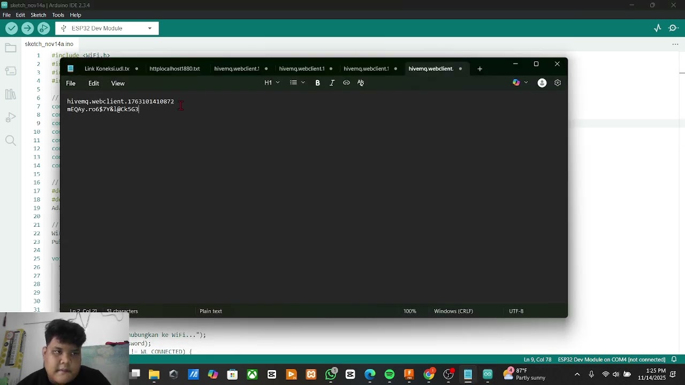Switch to httplocalhost1880.txt Notepad tab
Screen dimensions: 685x385
tap(174, 68)
